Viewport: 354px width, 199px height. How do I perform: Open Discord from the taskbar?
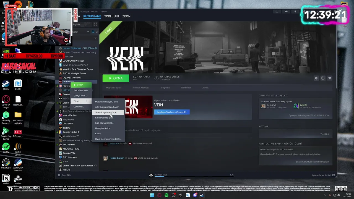coord(195,195)
